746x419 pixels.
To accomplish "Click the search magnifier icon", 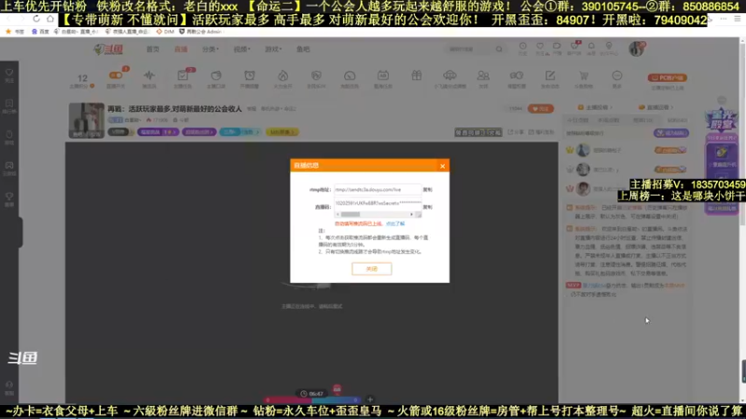I will pos(499,49).
